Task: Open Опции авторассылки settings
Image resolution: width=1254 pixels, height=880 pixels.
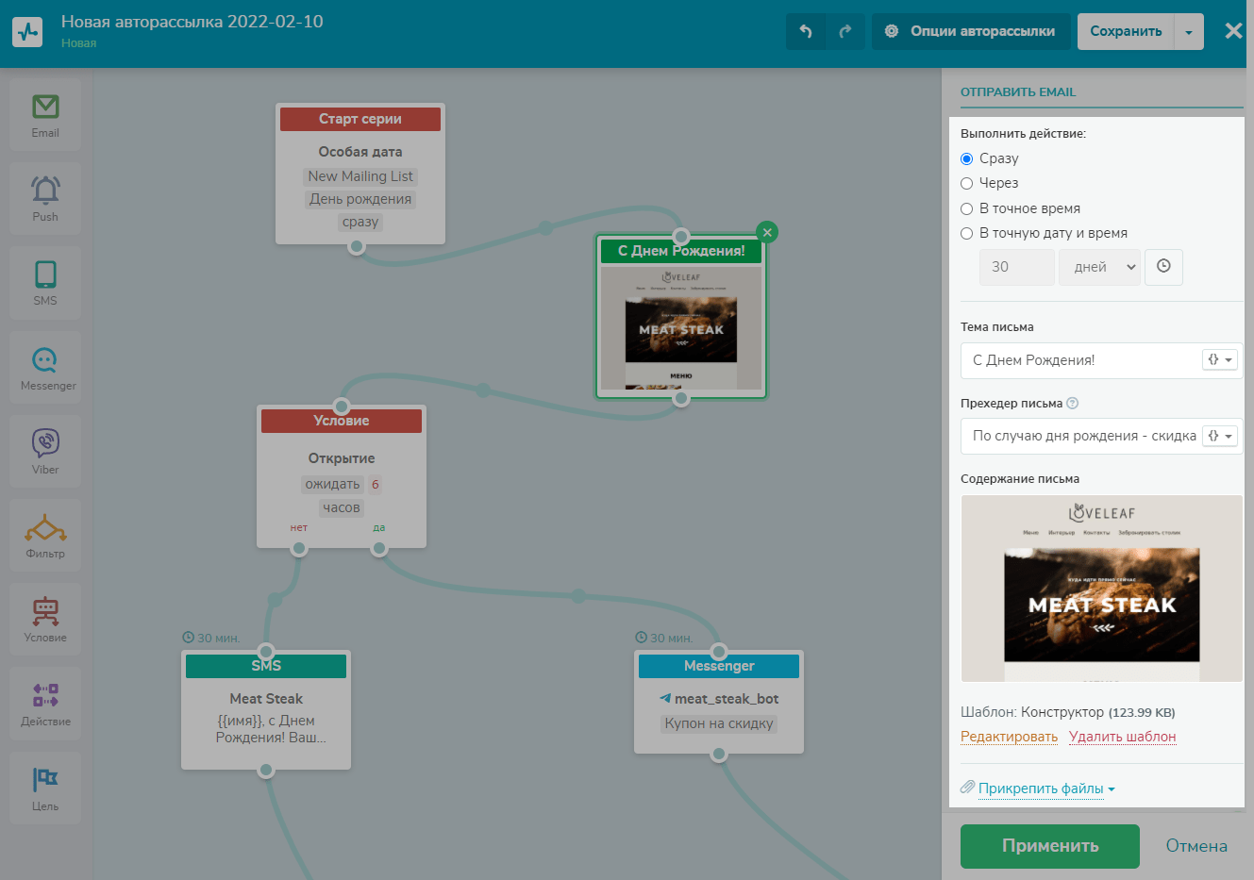Action: pyautogui.click(x=970, y=31)
